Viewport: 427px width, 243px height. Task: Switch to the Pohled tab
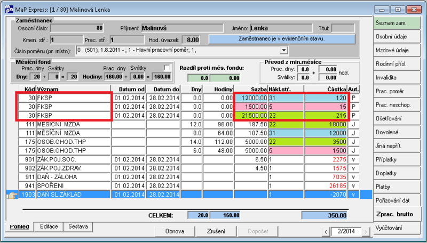pos(19,226)
